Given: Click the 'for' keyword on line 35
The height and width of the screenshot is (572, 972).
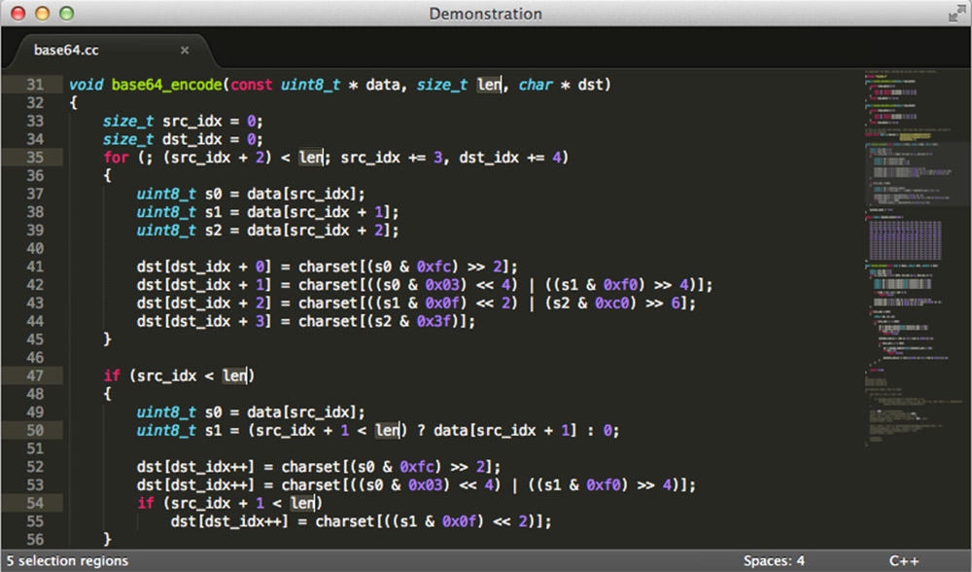Looking at the screenshot, I should coord(116,158).
